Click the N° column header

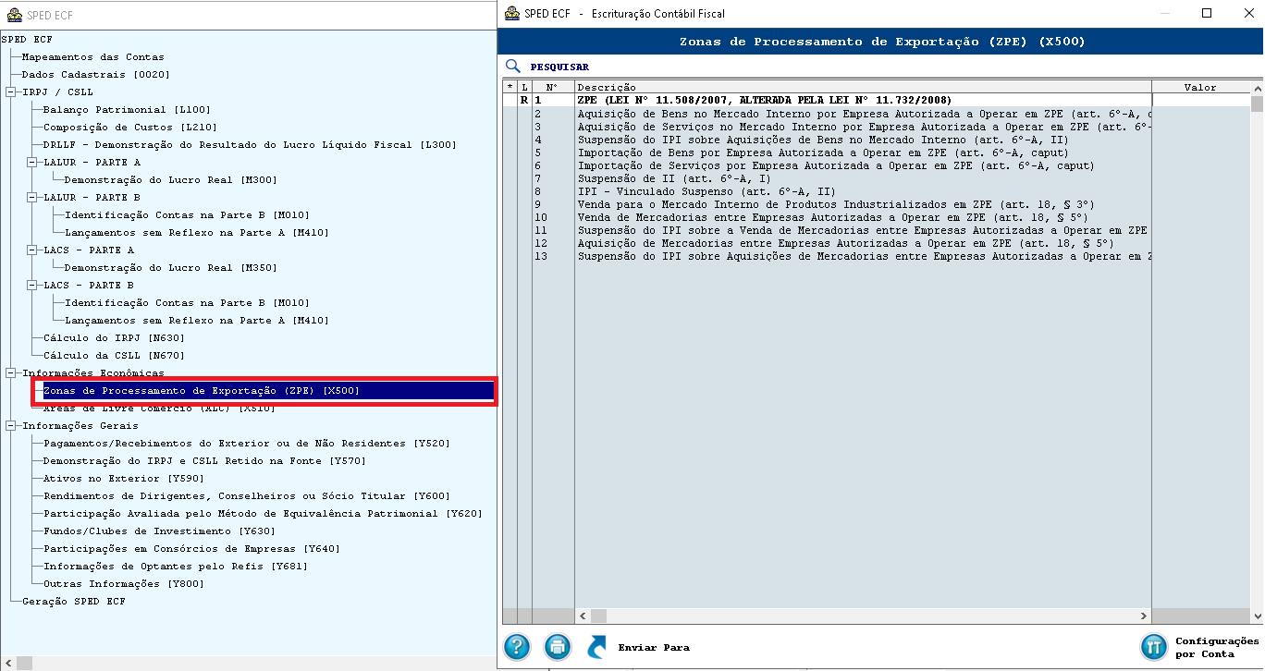click(553, 87)
